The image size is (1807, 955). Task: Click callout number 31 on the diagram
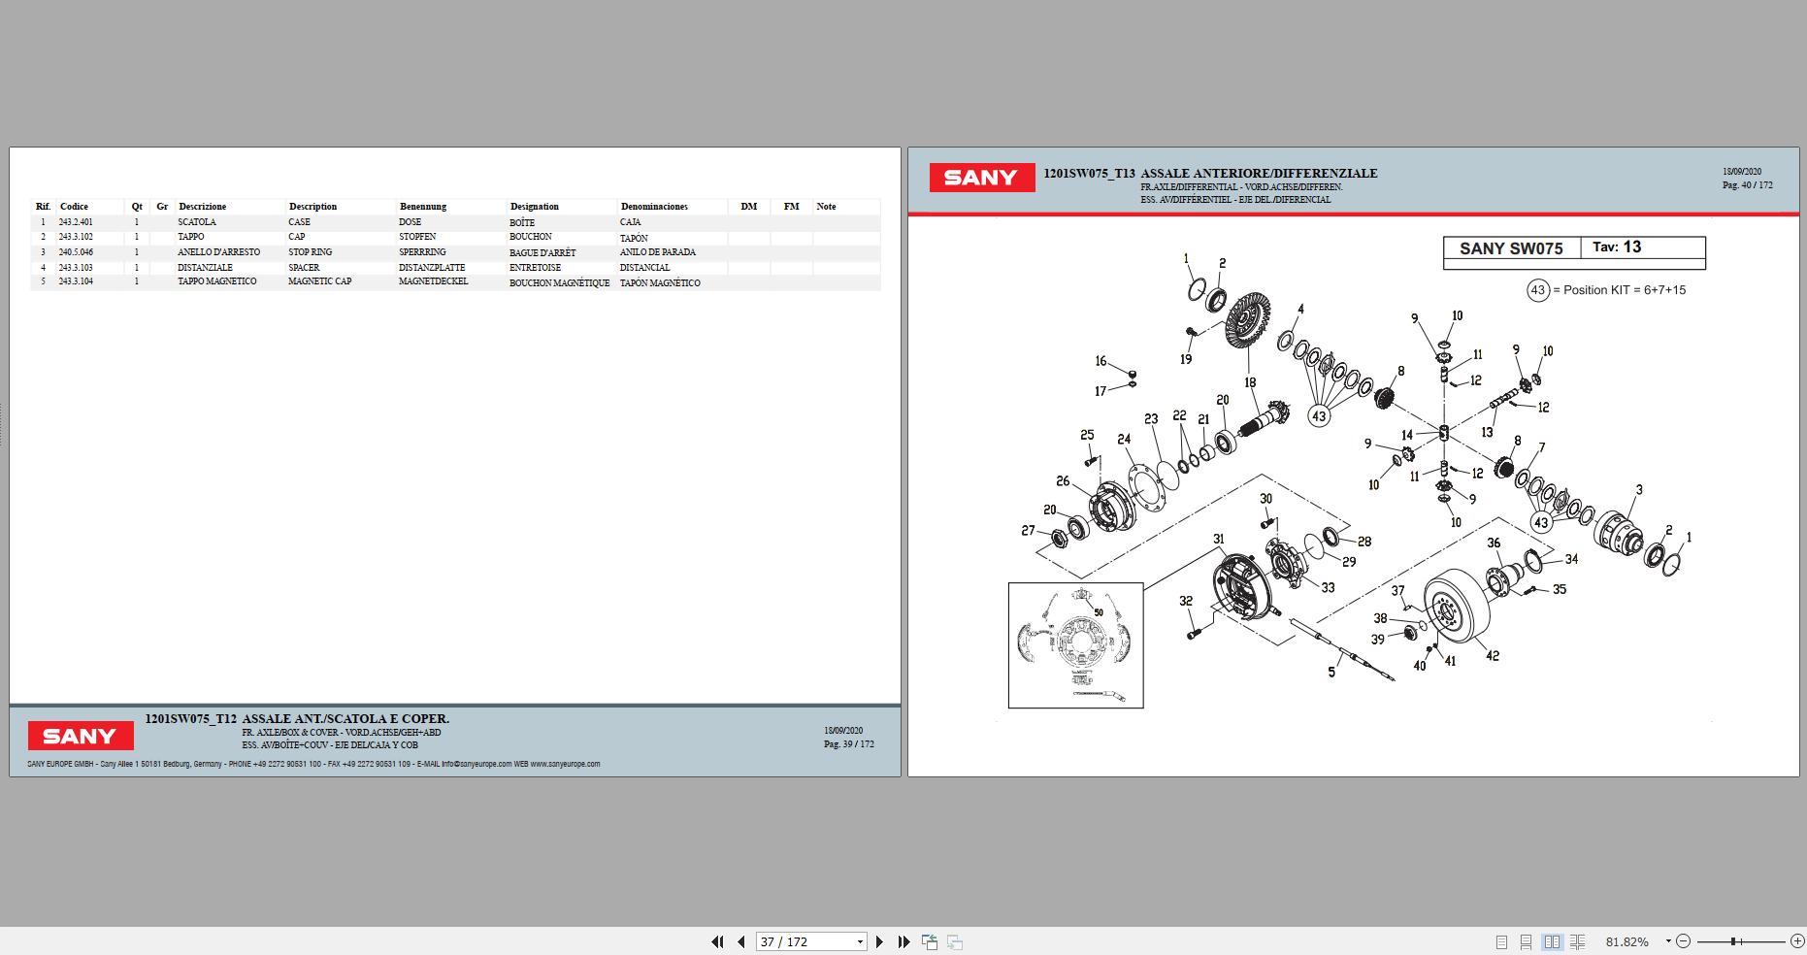[x=1219, y=540]
